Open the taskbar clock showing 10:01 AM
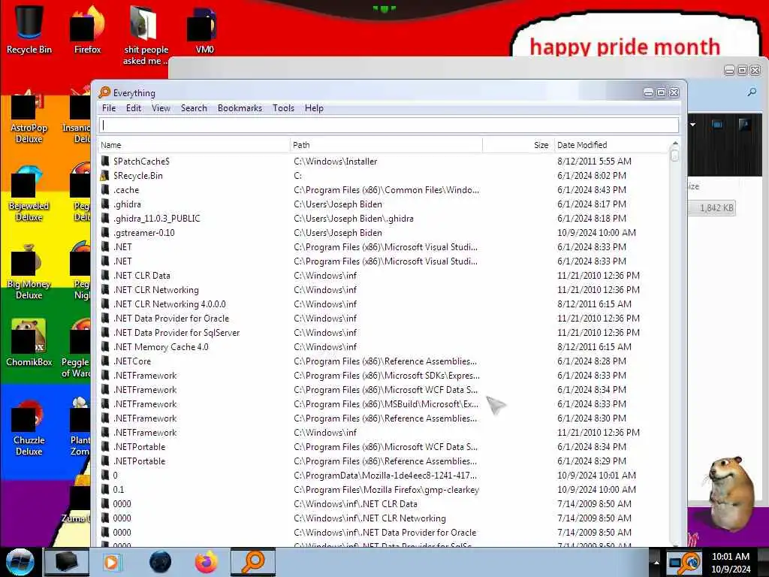Viewport: 769px width, 577px height. (730, 562)
